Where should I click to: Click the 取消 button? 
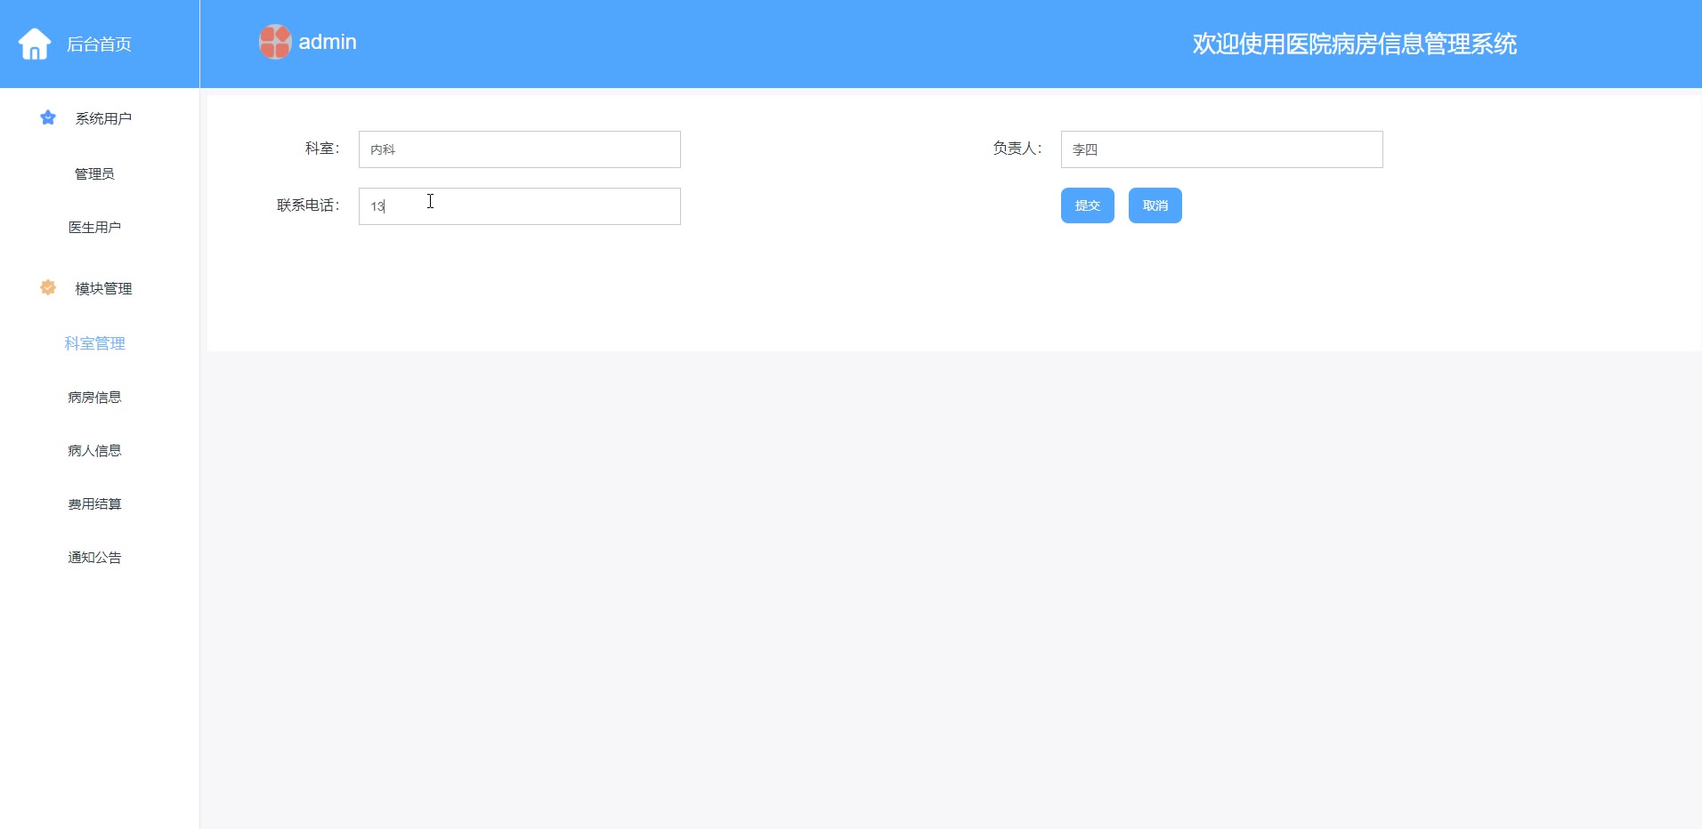(1155, 205)
